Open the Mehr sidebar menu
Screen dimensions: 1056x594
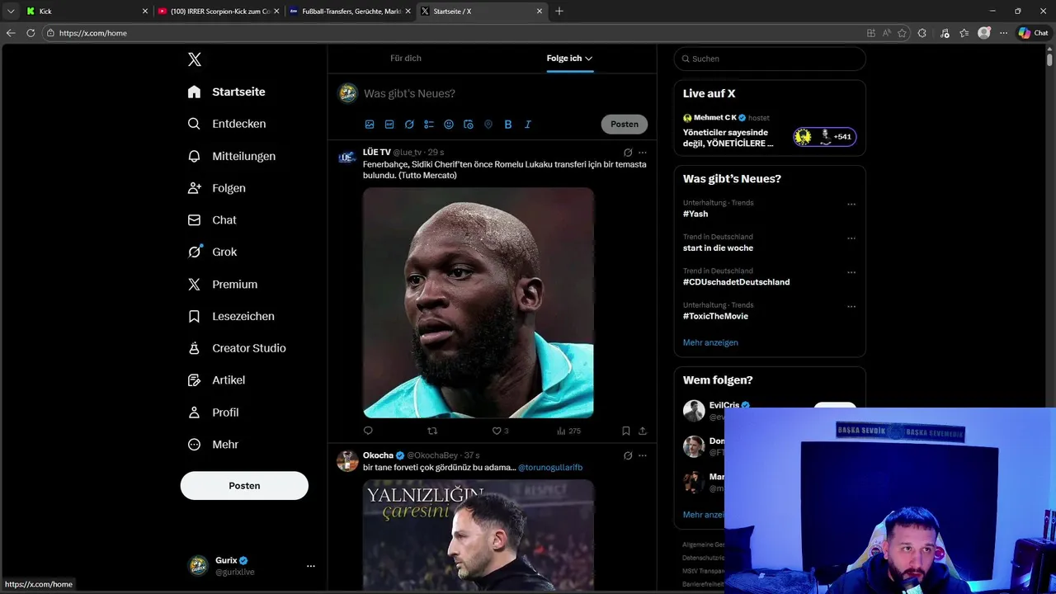point(214,445)
